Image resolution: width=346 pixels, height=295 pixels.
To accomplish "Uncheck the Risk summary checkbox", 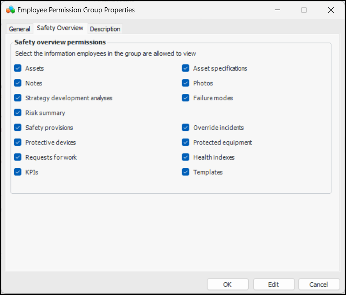I will point(18,113).
